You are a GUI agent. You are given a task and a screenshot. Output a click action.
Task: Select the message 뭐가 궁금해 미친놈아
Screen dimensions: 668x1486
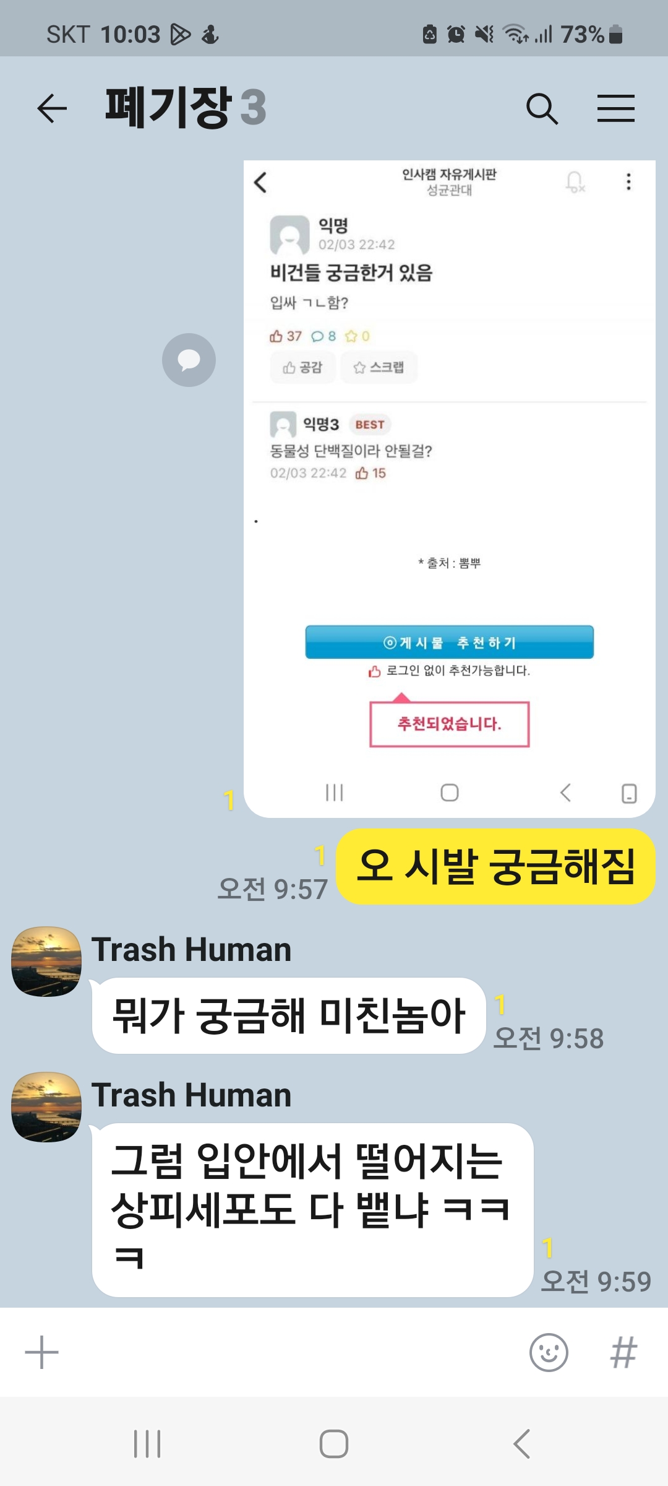pyautogui.click(x=289, y=1015)
